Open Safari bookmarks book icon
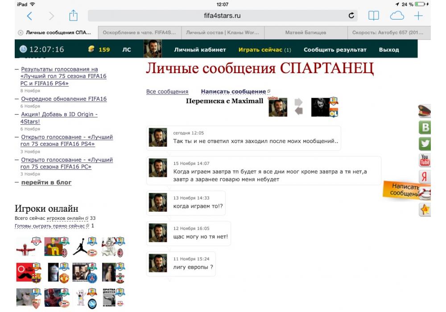Screen dimensions: 446x312 pos(373,16)
